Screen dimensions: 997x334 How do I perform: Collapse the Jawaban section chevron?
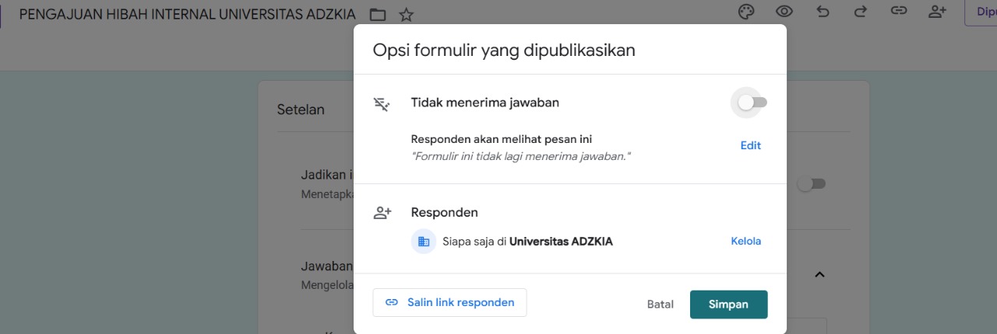pos(819,274)
